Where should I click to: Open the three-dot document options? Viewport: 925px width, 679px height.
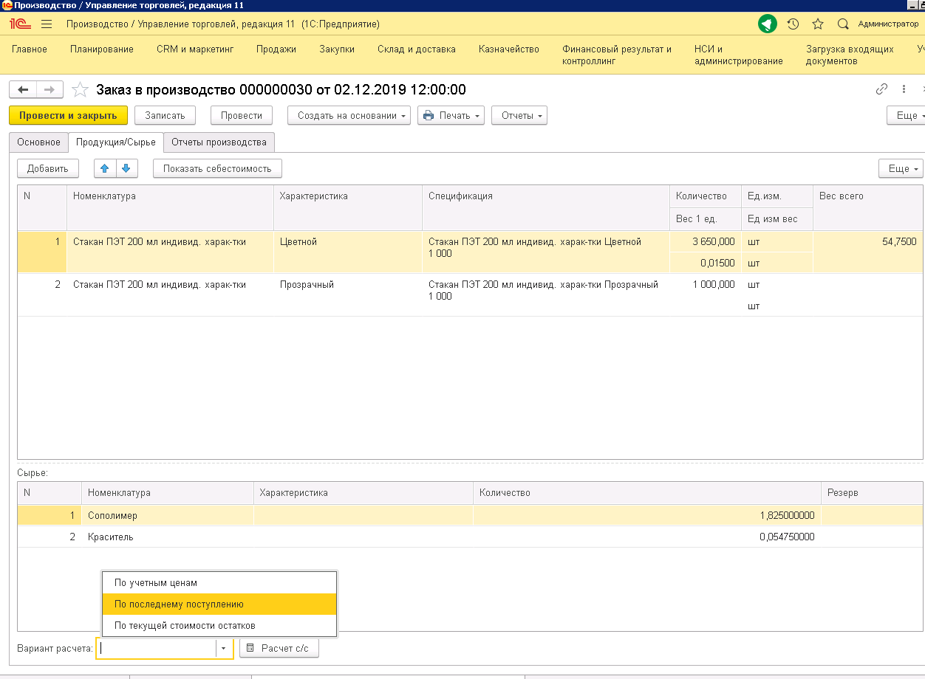[x=904, y=89]
